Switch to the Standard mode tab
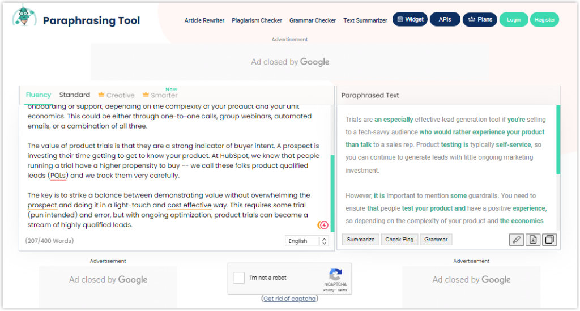 click(x=75, y=95)
